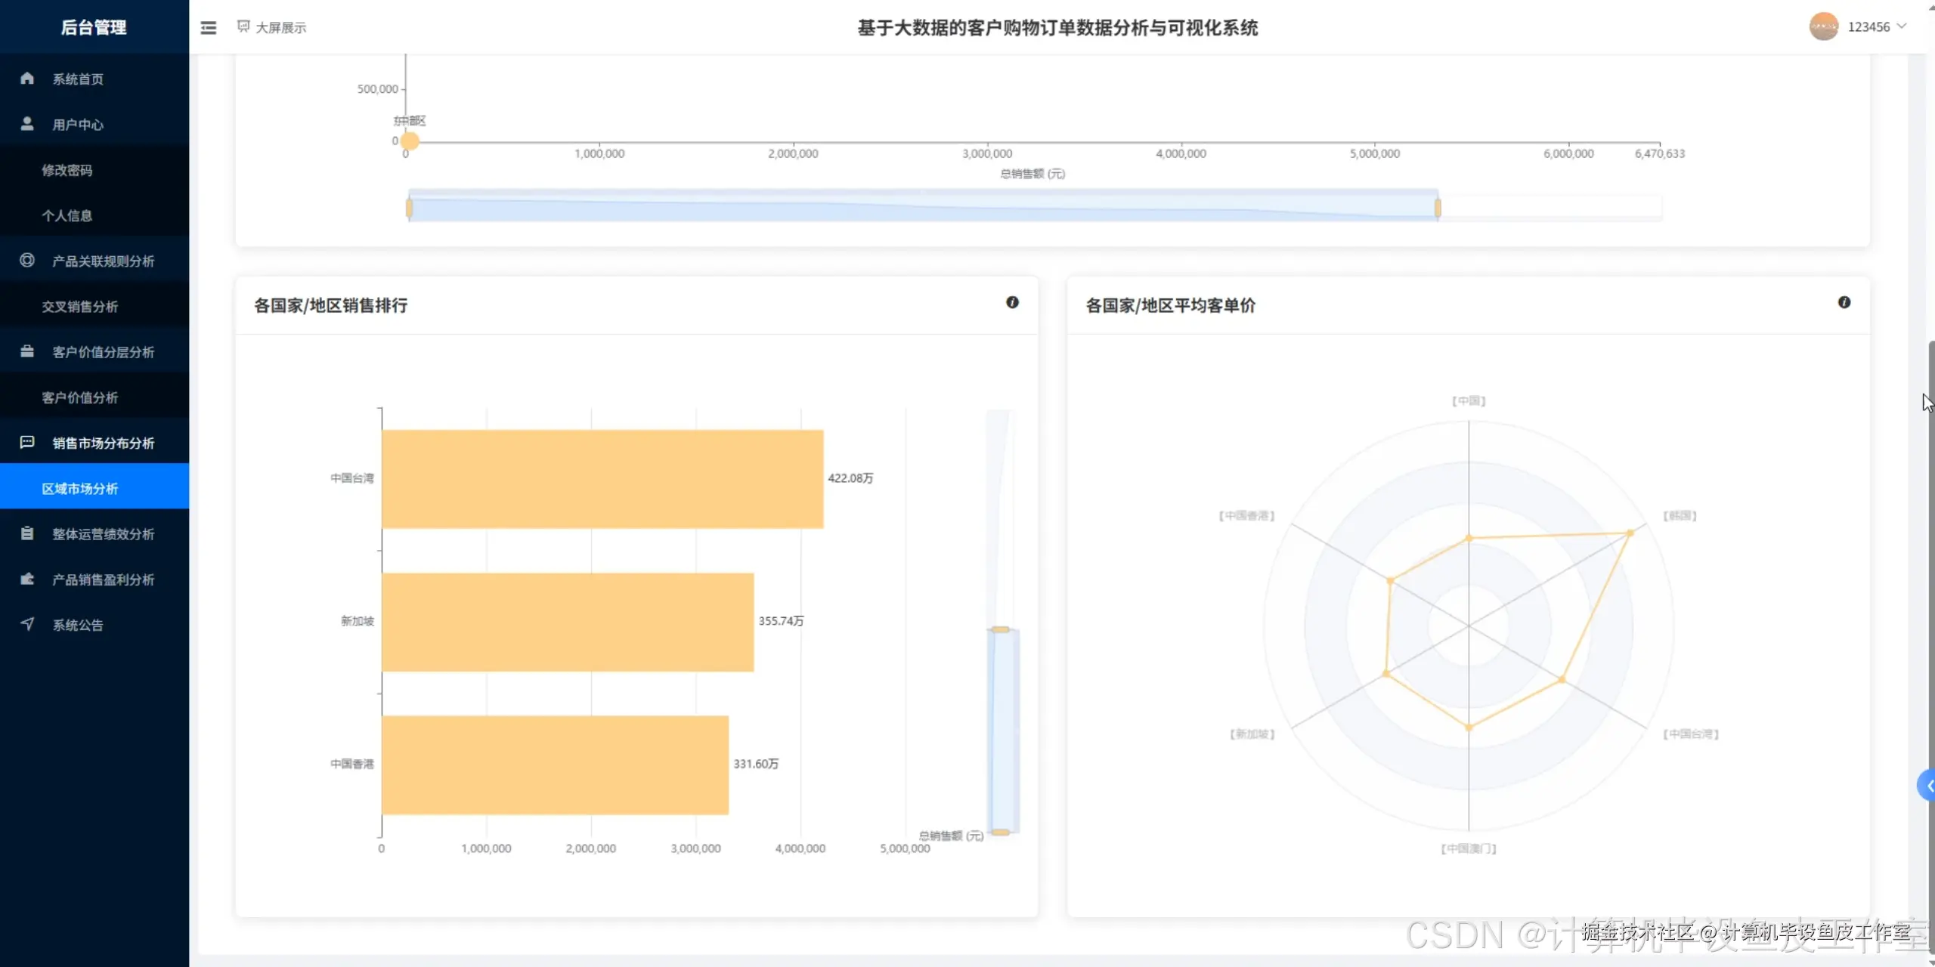The image size is (1935, 967).
Task: Click the info icon on 各国家/地区销售排行 card
Action: point(1012,302)
